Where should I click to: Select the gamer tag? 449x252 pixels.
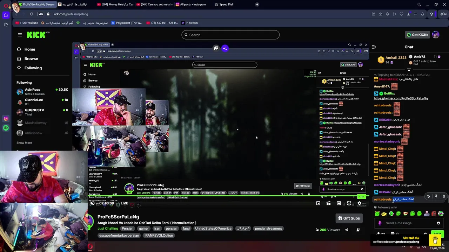144,229
